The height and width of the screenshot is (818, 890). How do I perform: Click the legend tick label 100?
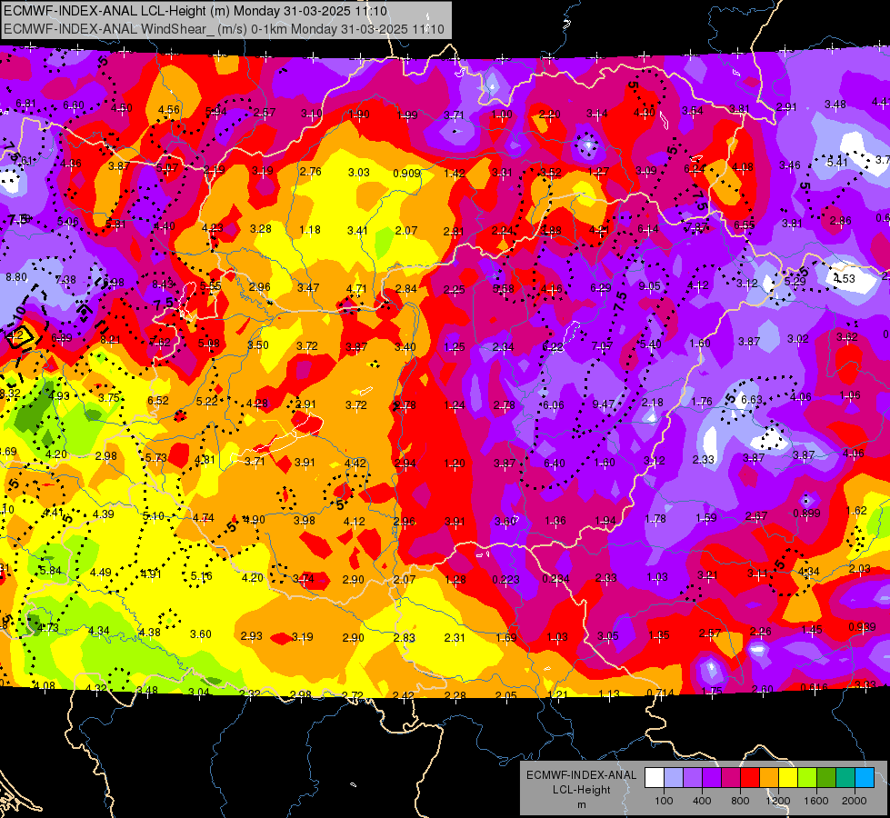point(664,801)
